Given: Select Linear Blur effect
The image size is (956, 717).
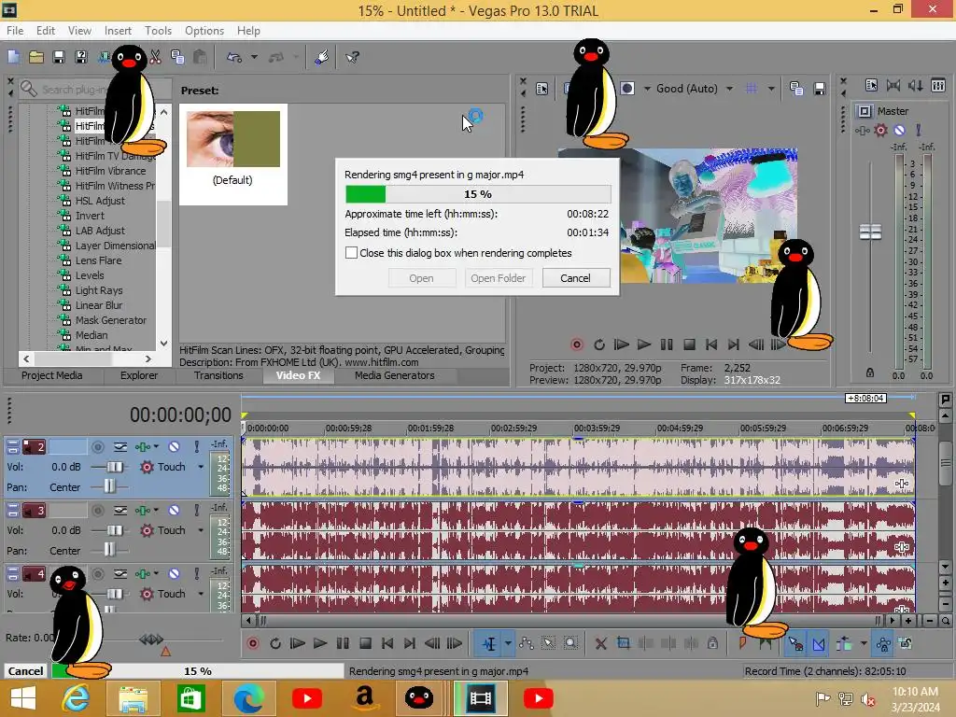Looking at the screenshot, I should click(99, 305).
